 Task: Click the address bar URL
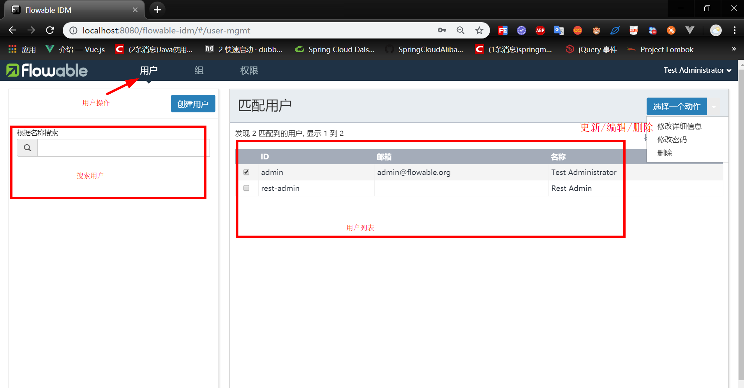(x=167, y=30)
